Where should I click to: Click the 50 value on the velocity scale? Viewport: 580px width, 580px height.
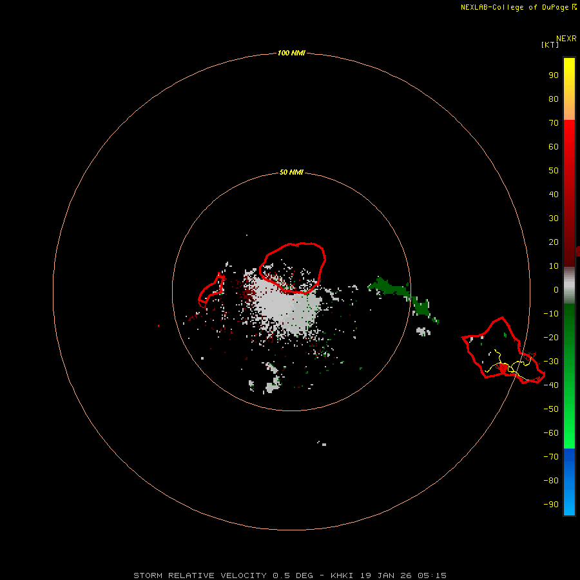[x=554, y=171]
